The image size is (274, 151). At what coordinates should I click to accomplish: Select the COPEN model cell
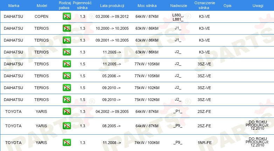(x=41, y=16)
